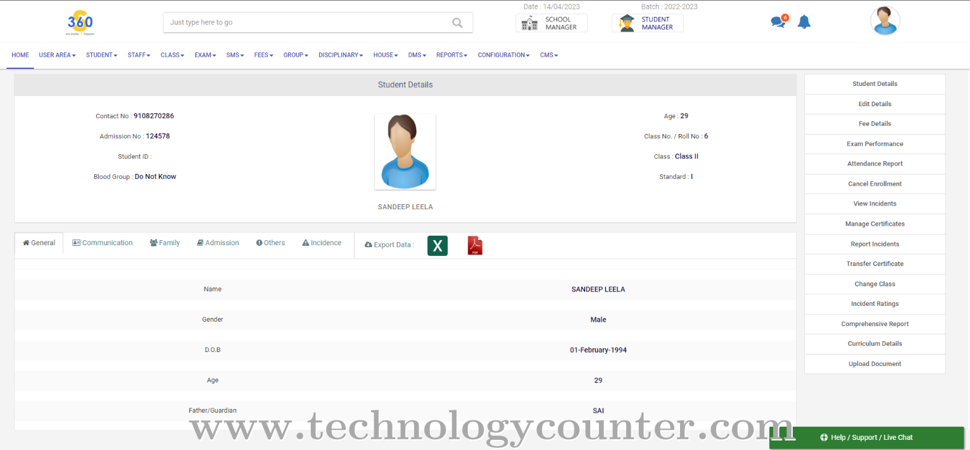Image resolution: width=970 pixels, height=450 pixels.
Task: Open Exam Performance
Action: click(875, 144)
